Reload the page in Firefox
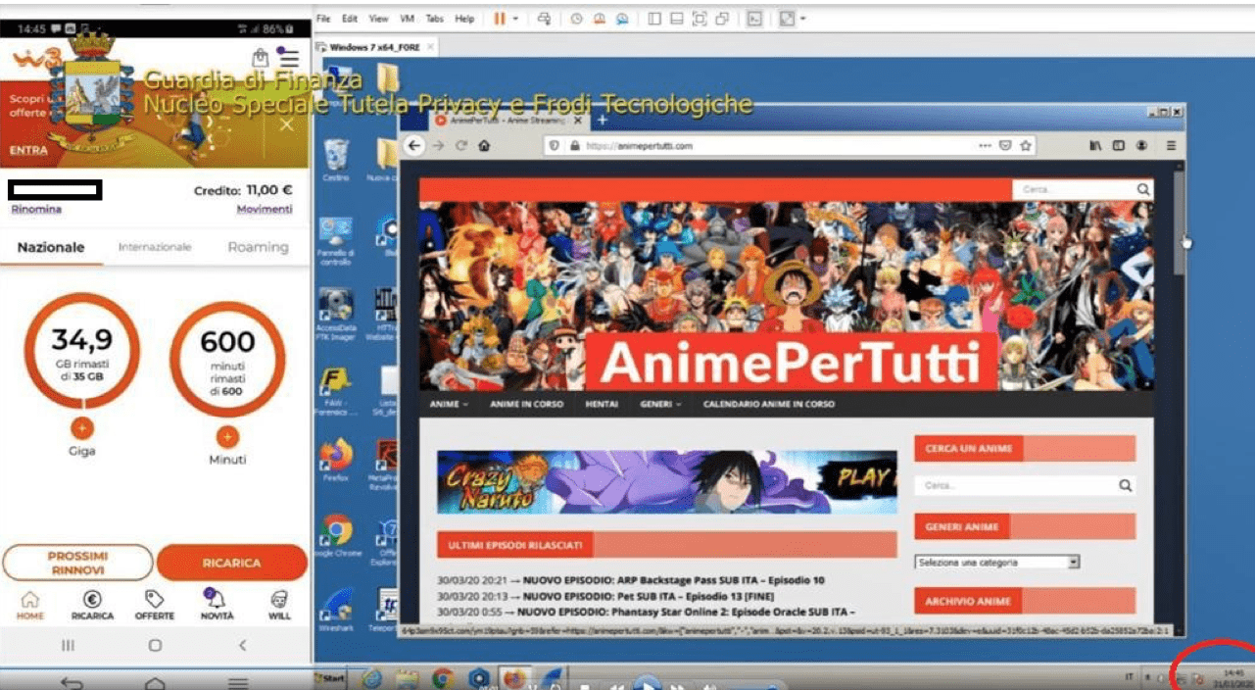The width and height of the screenshot is (1256, 690). click(x=460, y=145)
